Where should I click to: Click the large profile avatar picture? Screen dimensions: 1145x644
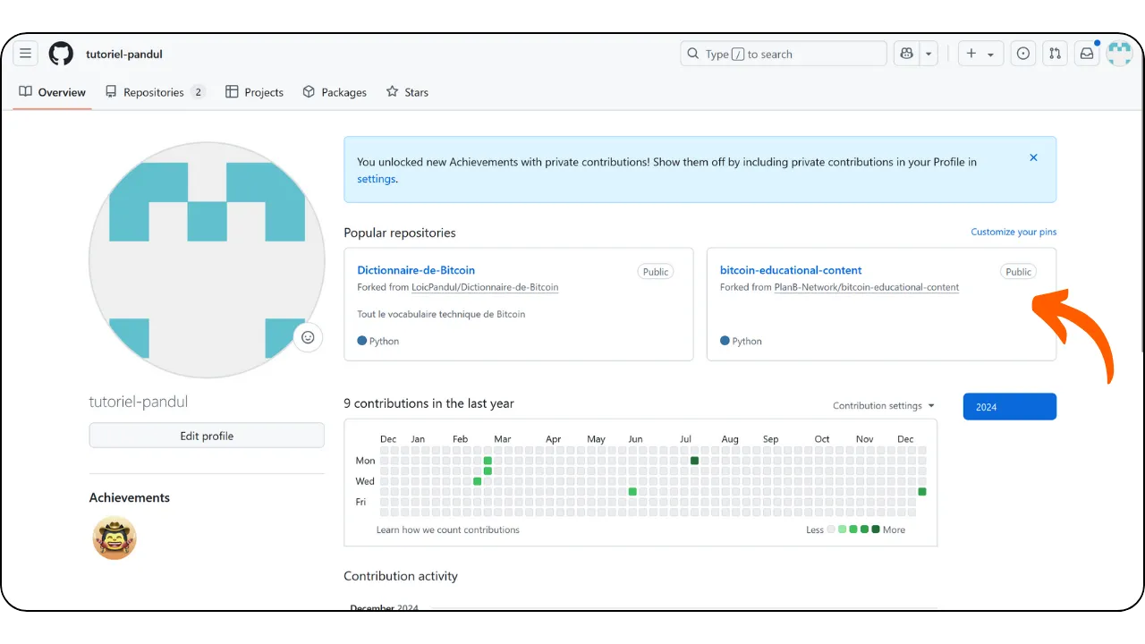pyautogui.click(x=207, y=259)
